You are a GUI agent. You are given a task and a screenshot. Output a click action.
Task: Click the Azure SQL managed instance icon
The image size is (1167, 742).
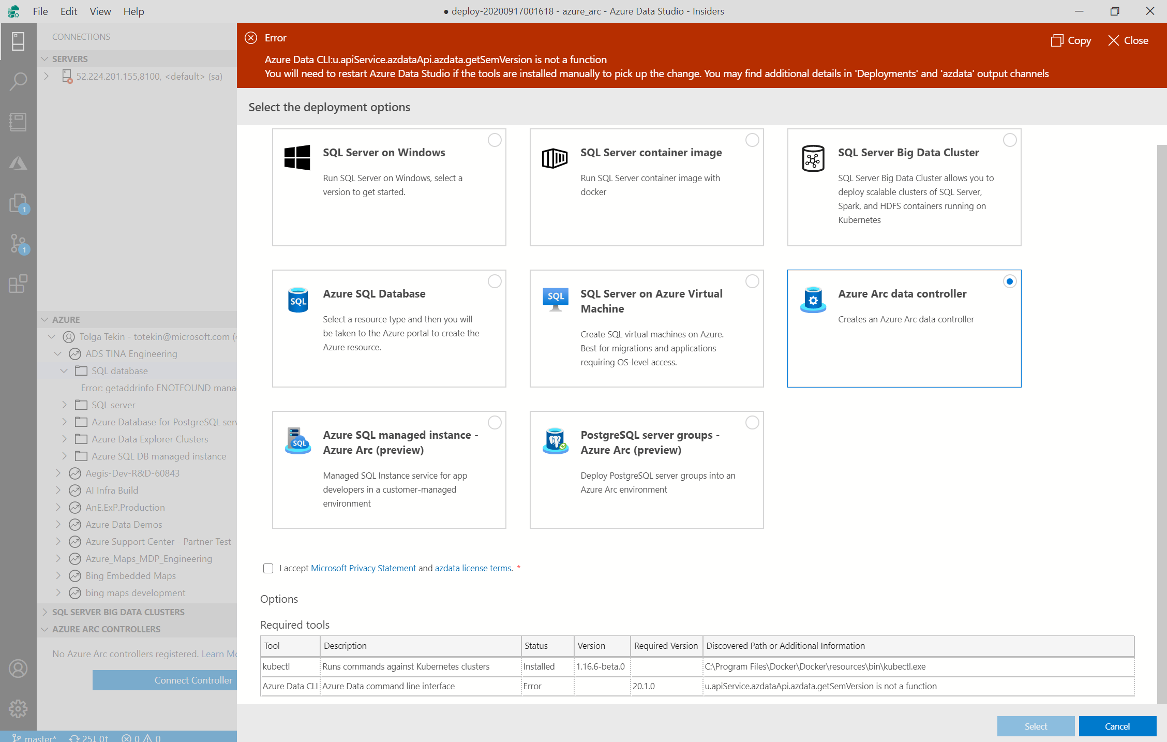click(298, 441)
